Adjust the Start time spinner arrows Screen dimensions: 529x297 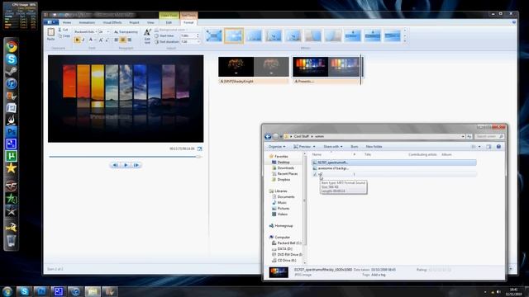click(198, 35)
